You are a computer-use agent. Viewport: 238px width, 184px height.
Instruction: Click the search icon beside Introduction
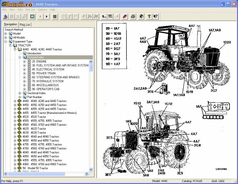click(24, 53)
